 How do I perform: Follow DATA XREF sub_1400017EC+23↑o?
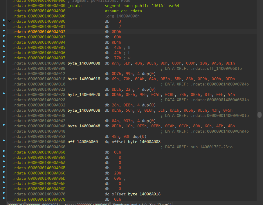click(212, 147)
